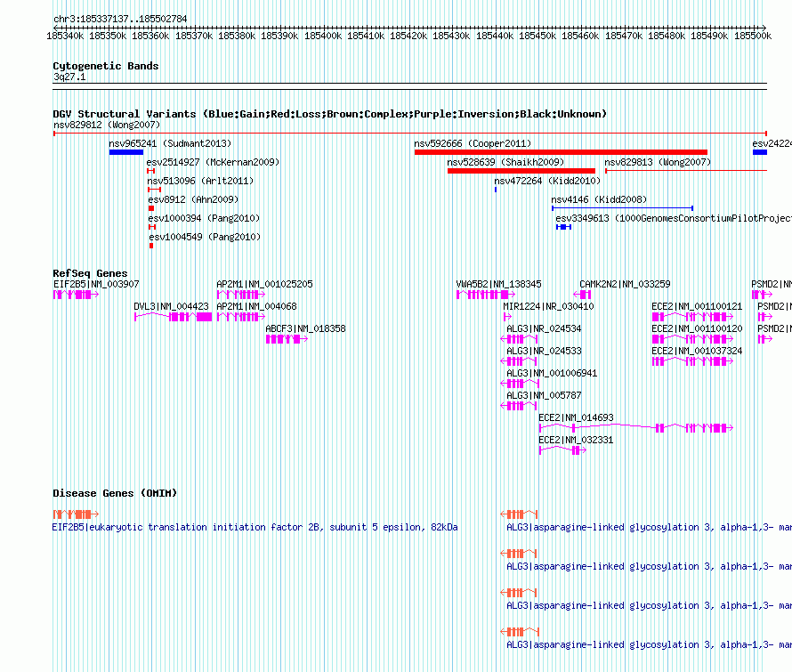
Task: Click the 185340k ruler position label
Action: click(65, 36)
